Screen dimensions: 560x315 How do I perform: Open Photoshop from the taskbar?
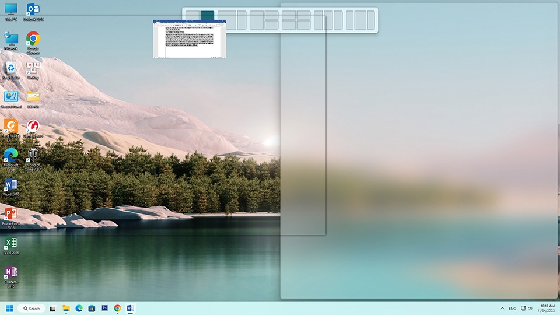pos(104,308)
